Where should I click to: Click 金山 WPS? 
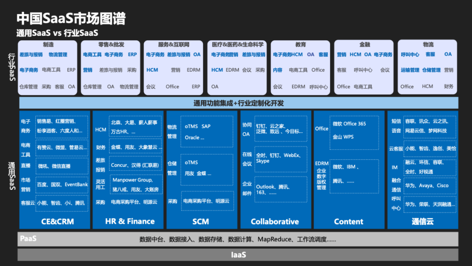[x=343, y=137]
